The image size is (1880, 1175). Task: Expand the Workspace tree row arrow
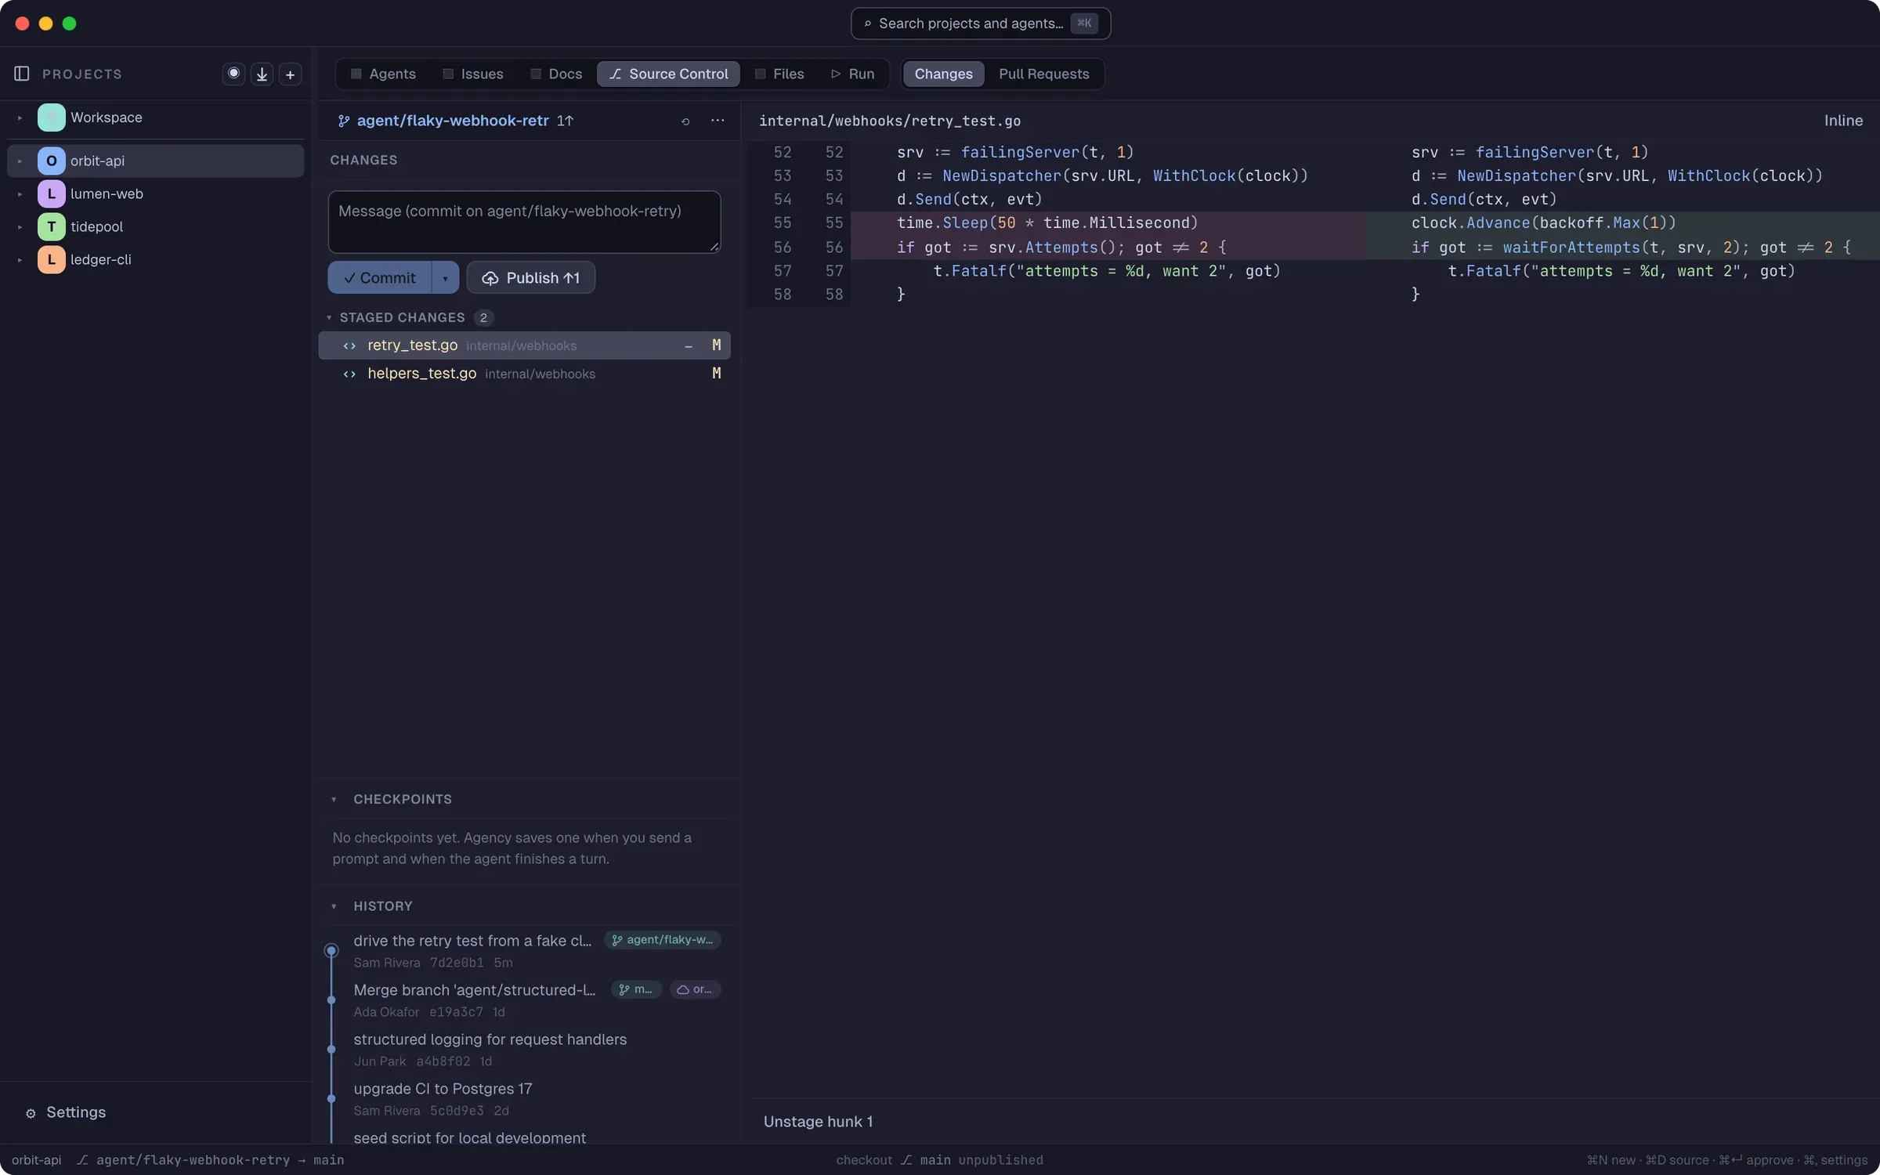(20, 117)
